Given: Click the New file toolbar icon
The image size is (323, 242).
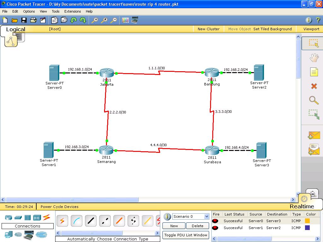Looking at the screenshot, I should click(x=5, y=20).
